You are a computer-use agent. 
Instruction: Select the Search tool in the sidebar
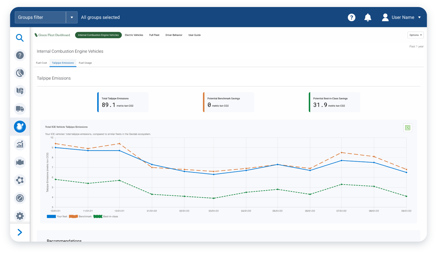[20, 38]
